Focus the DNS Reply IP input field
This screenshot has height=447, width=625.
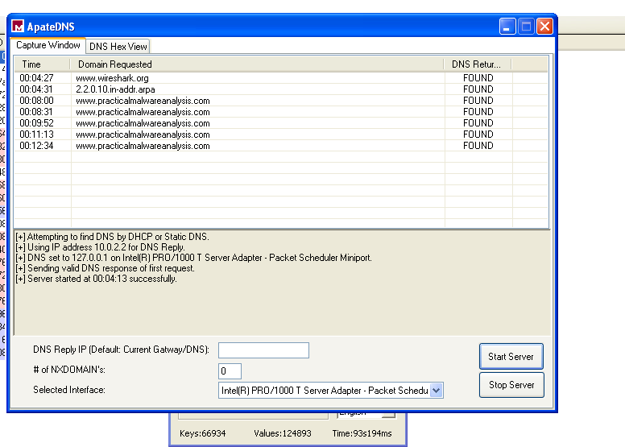[263, 350]
